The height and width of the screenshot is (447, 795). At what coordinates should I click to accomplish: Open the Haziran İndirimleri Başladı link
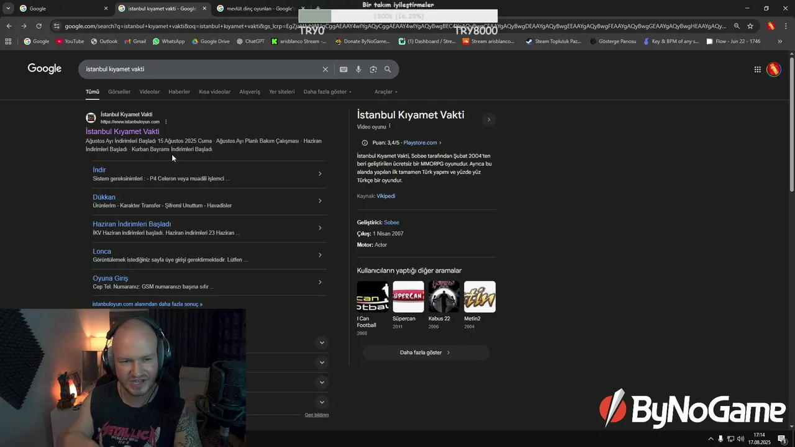point(132,224)
